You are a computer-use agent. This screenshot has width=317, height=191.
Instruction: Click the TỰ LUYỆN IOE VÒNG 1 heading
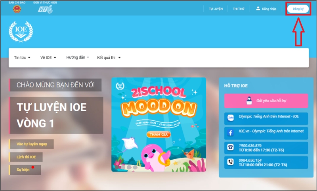[x=56, y=115]
